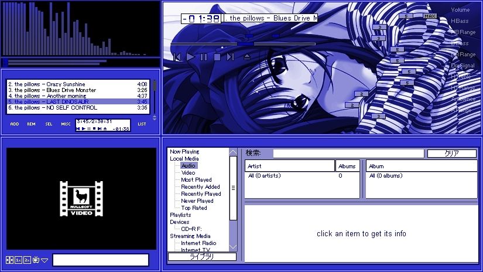483x272 pixels.
Task: Click the playlist's mini next track button
Action: 100,128
